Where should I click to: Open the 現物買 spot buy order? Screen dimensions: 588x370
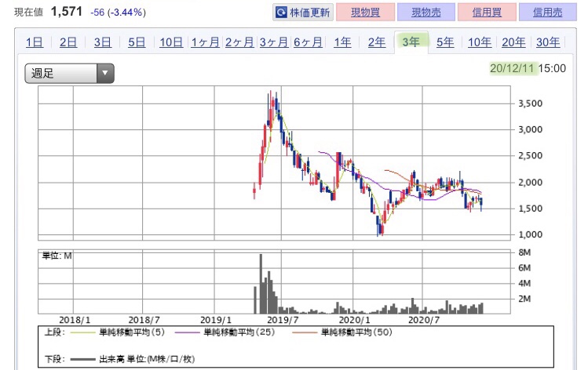click(365, 13)
